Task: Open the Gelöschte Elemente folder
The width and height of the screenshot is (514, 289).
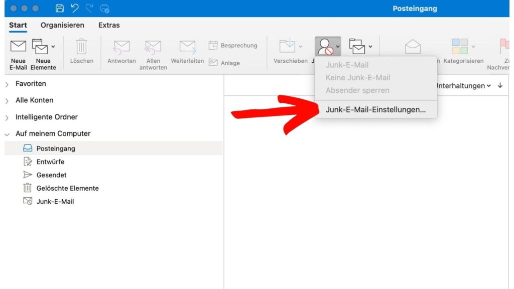Action: coord(67,188)
